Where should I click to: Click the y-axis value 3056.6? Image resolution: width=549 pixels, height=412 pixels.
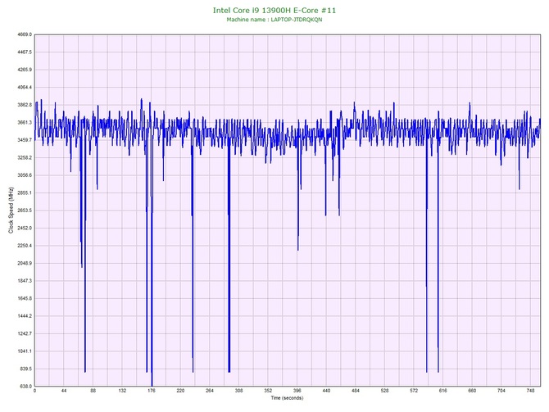tap(25, 175)
